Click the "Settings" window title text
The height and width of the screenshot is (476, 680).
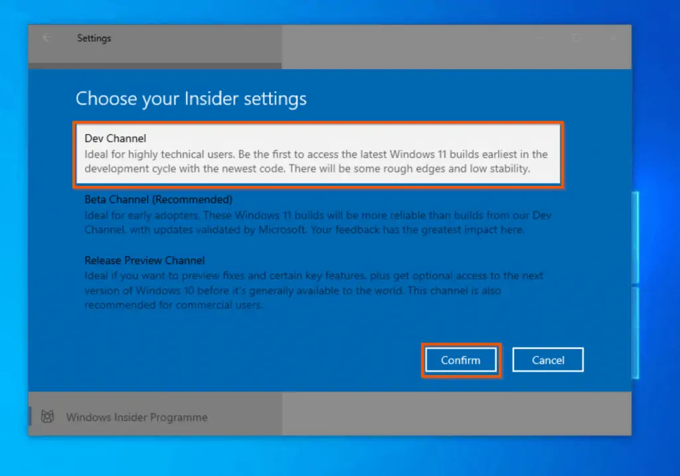click(x=94, y=38)
